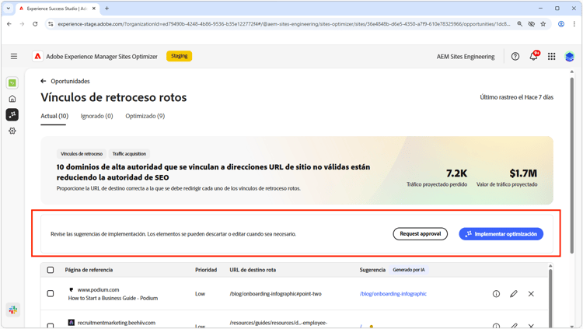Go back in browser history
Image resolution: width=583 pixels, height=329 pixels.
[x=9, y=24]
